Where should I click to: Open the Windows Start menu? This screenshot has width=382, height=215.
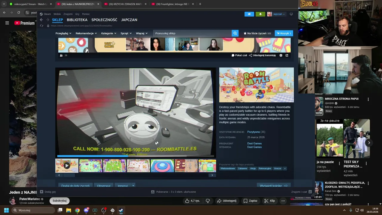coord(6,210)
